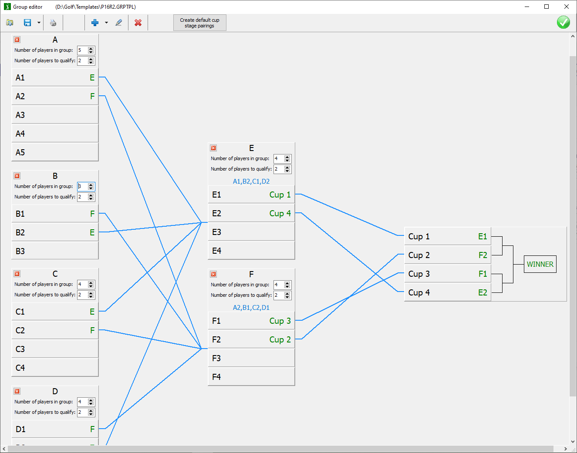Click Create default cup stage pairings

pyautogui.click(x=199, y=23)
